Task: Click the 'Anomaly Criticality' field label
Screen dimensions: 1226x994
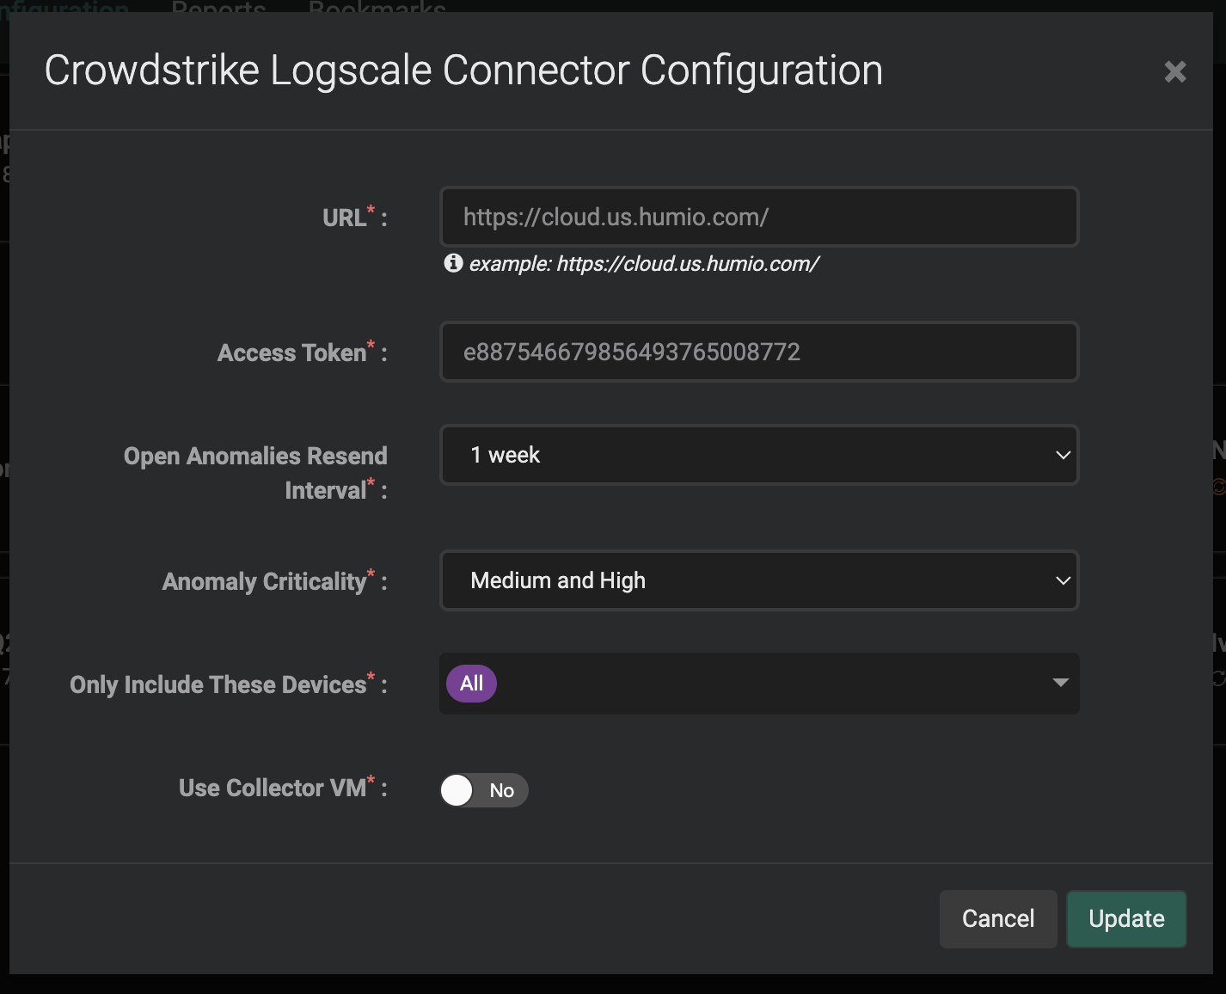Action: 264,581
